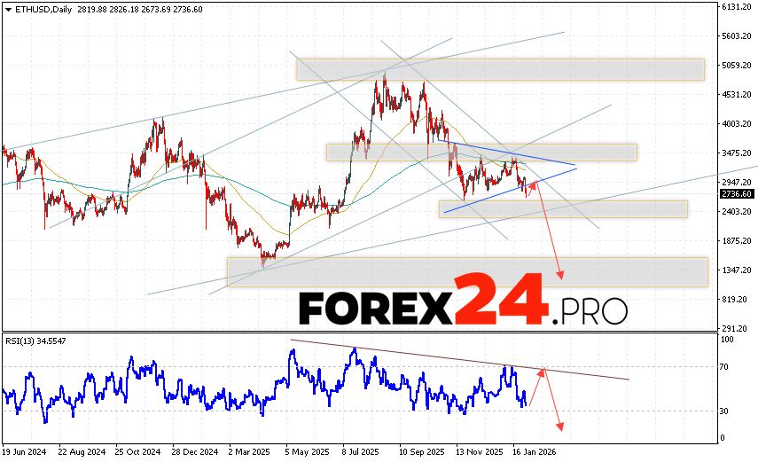Click the small red up-arrow near current candles
This screenshot has height=462, width=758.
(534, 184)
